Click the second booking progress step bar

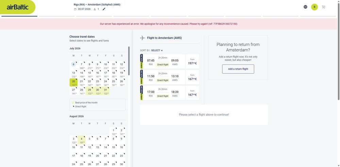point(57,16)
